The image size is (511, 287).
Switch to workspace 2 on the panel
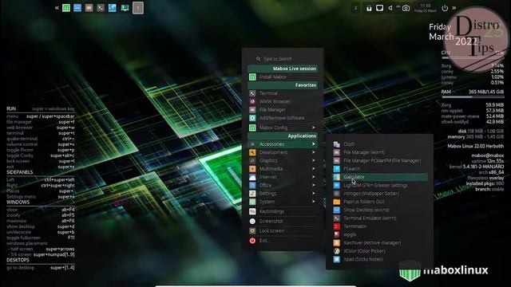coord(355,8)
